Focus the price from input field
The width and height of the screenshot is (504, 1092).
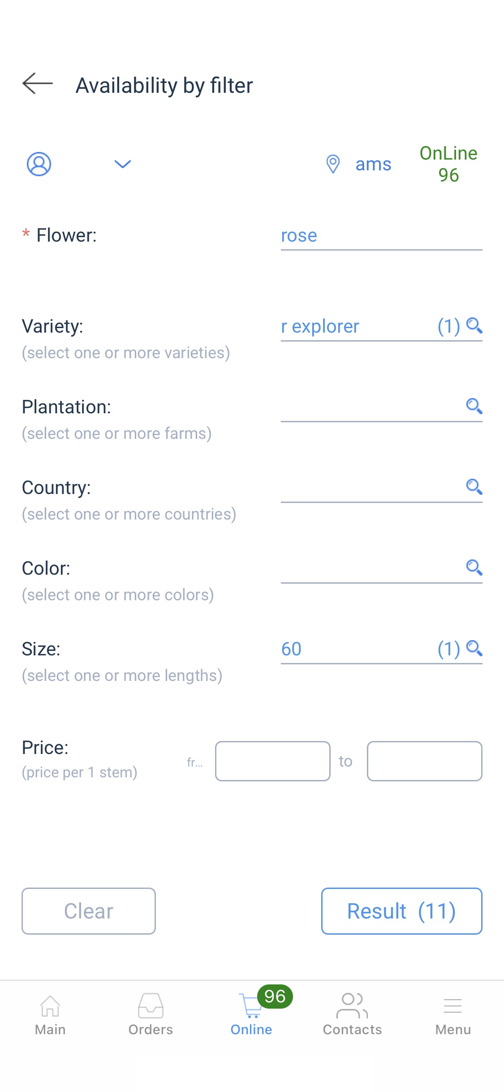(x=272, y=761)
